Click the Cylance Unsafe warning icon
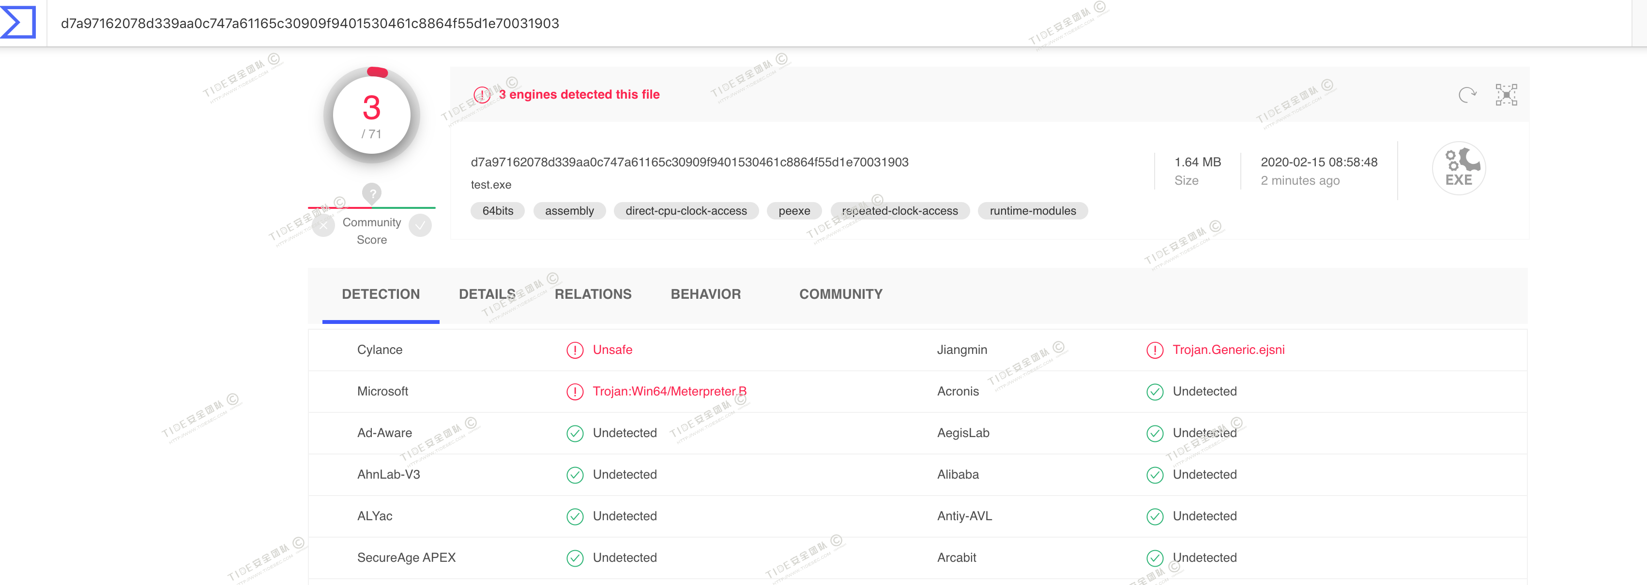The image size is (1647, 585). [x=575, y=350]
